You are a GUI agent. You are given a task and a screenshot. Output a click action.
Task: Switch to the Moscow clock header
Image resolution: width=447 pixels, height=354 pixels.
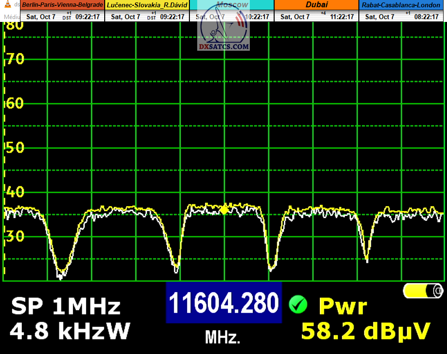[232, 5]
